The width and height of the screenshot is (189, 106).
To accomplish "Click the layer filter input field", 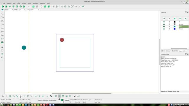I will [x=175, y=16].
